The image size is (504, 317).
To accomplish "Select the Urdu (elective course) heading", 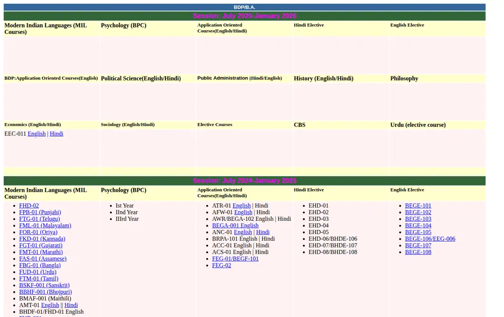I will [x=418, y=125].
